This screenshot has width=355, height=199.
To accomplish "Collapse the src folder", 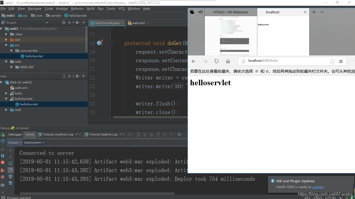I will coord(6,45).
